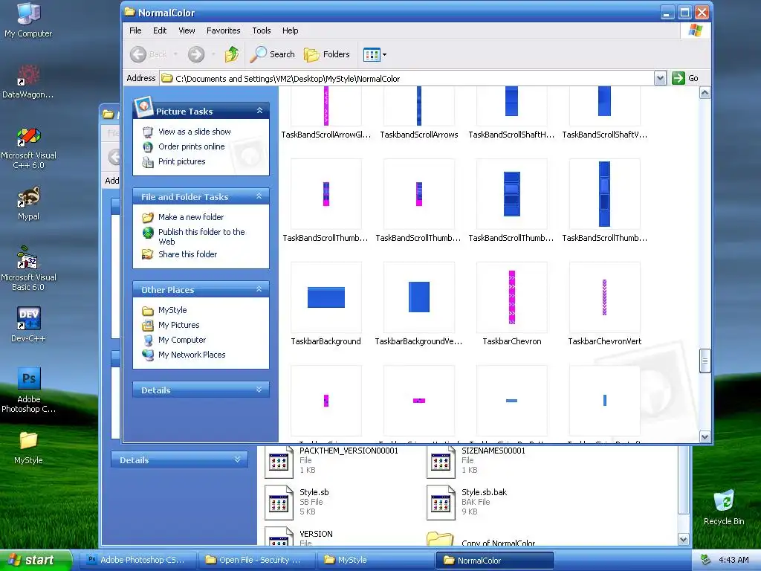Toggle the Folders pane button

(327, 54)
